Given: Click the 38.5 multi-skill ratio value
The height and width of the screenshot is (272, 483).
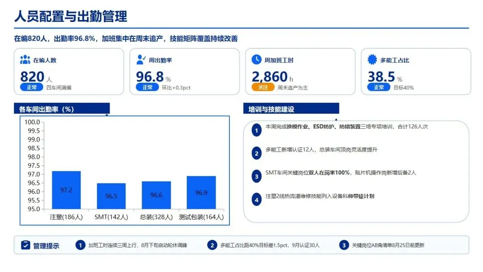Looking at the screenshot, I should [381, 76].
